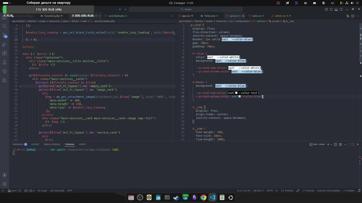Close the card.css tab
Image resolution: width=362 pixels, height=203 pixels.
(x=243, y=16)
